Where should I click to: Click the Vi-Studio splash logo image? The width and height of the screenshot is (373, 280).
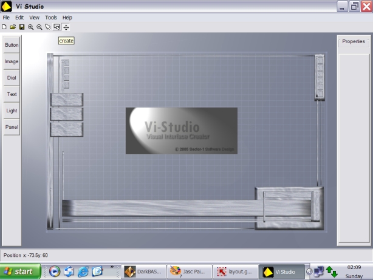click(182, 131)
